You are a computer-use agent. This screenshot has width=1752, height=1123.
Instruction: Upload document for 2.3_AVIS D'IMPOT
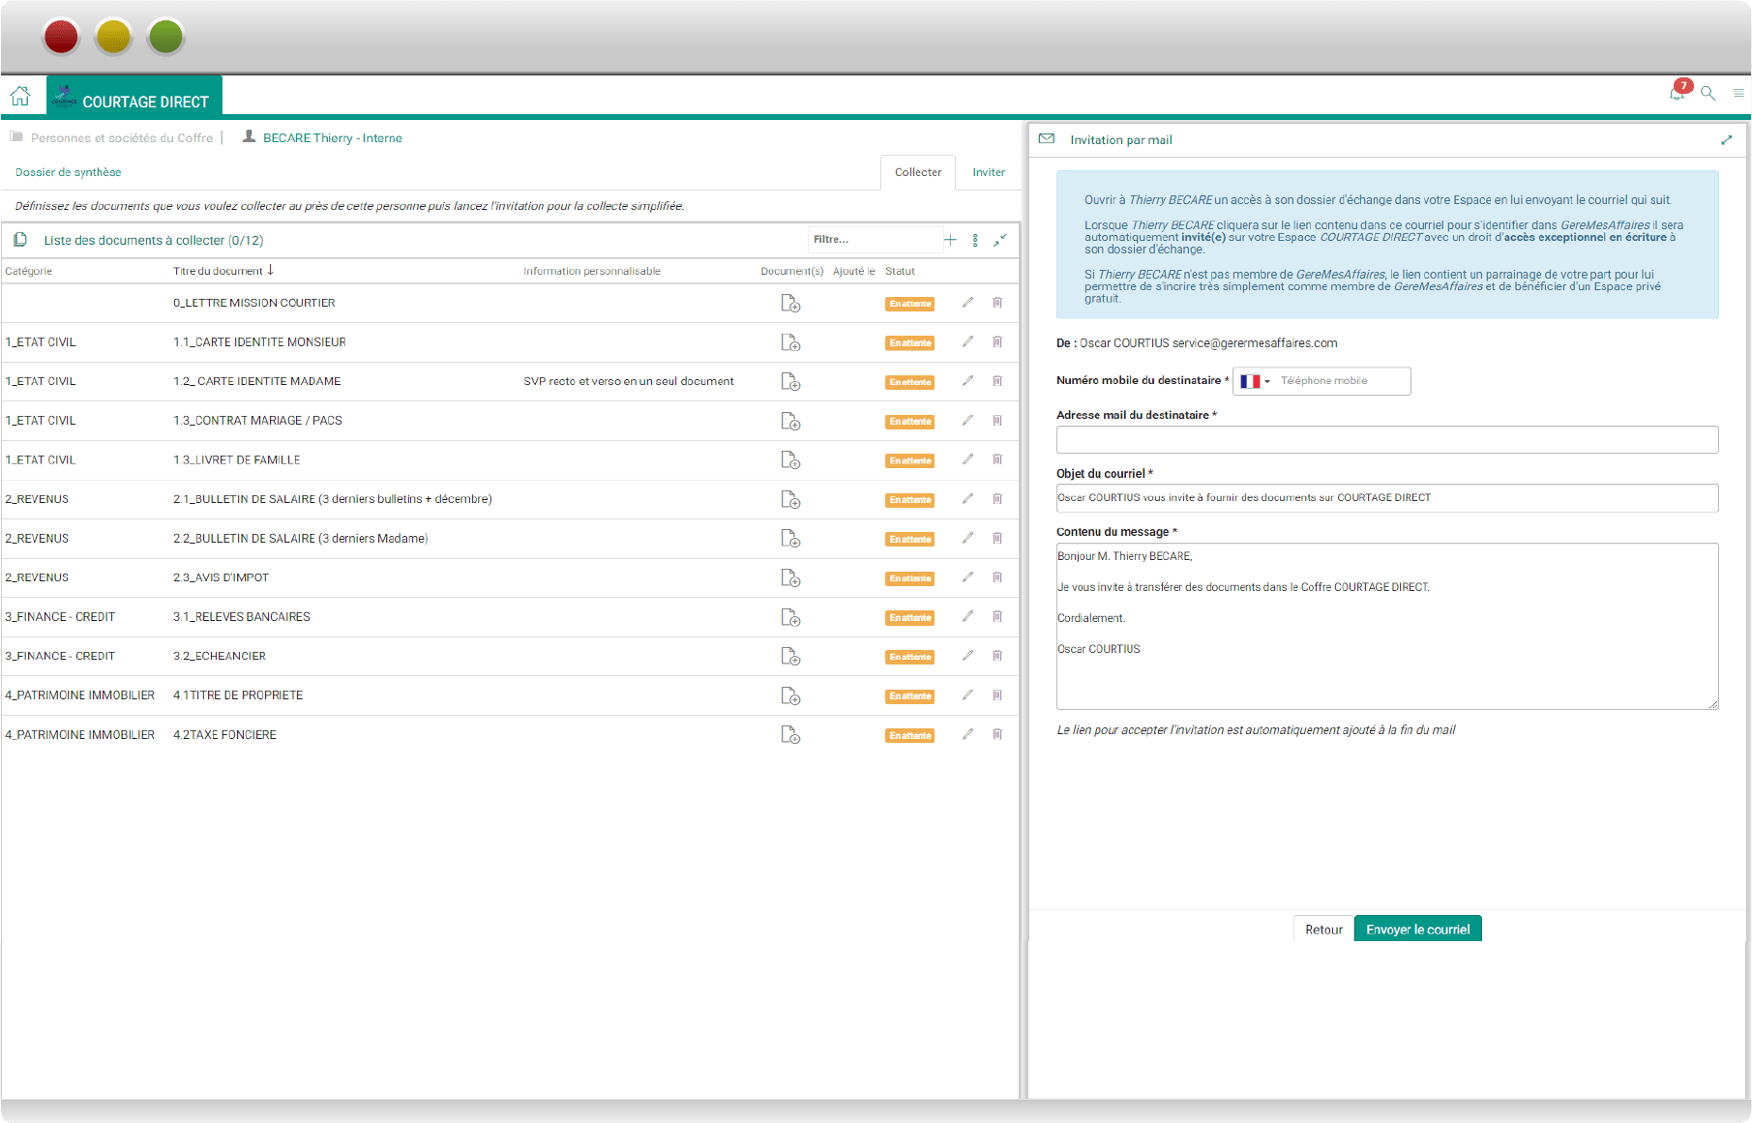(x=790, y=578)
